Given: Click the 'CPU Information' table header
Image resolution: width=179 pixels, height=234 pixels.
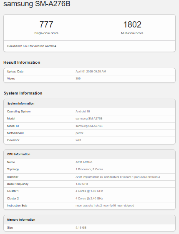Looking at the screenshot, I should 18,154.
